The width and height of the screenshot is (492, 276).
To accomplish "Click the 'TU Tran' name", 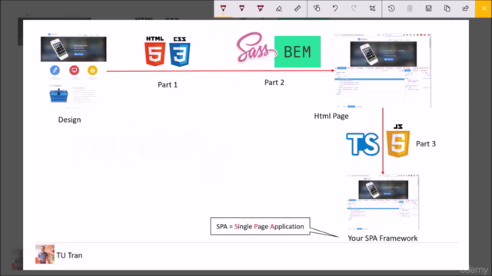I will coord(69,255).
